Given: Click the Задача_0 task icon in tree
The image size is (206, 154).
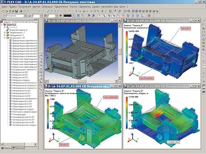Looking at the screenshot, I should (x=5, y=25).
